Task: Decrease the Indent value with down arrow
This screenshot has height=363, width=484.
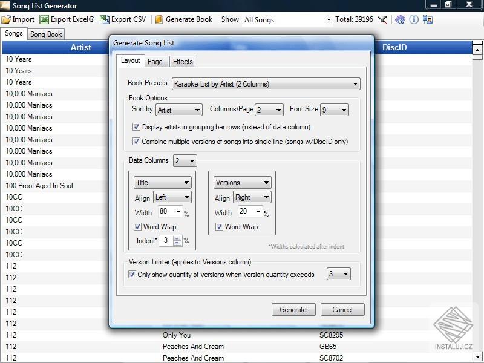Action: (177, 243)
